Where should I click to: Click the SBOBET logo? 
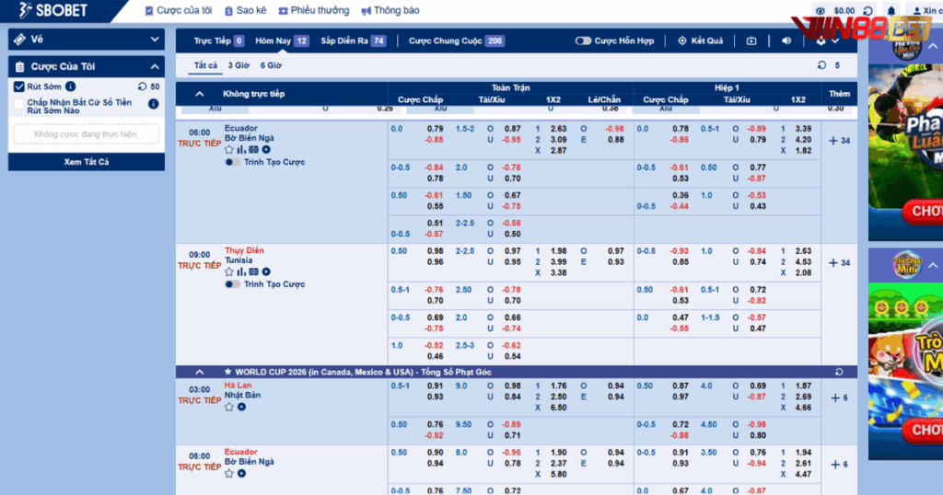coord(52,10)
